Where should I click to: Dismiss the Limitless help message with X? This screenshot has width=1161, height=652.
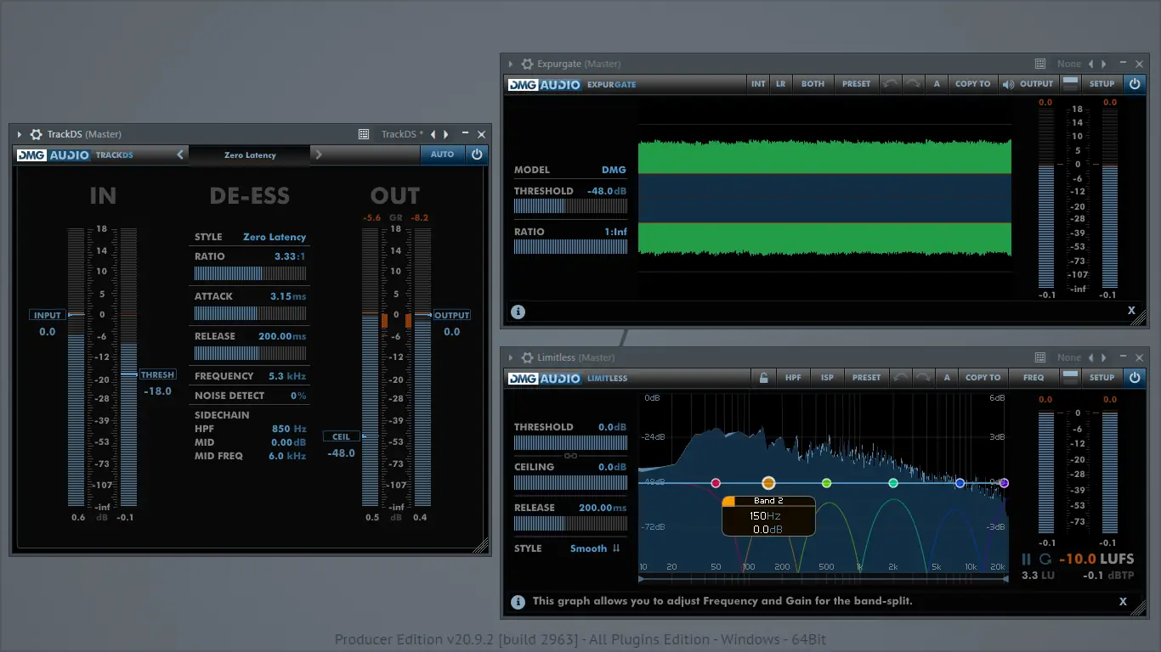coord(1123,601)
